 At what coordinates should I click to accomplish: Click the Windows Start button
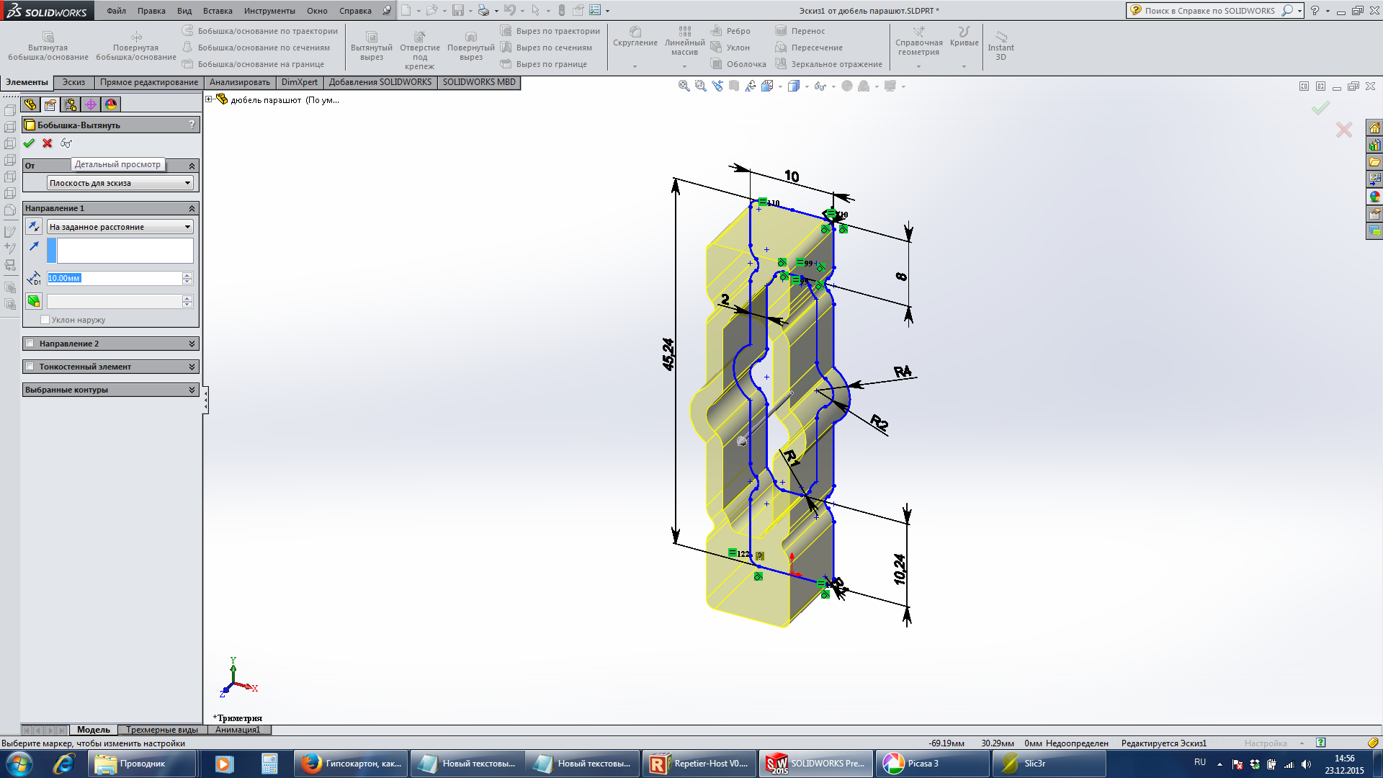[19, 764]
